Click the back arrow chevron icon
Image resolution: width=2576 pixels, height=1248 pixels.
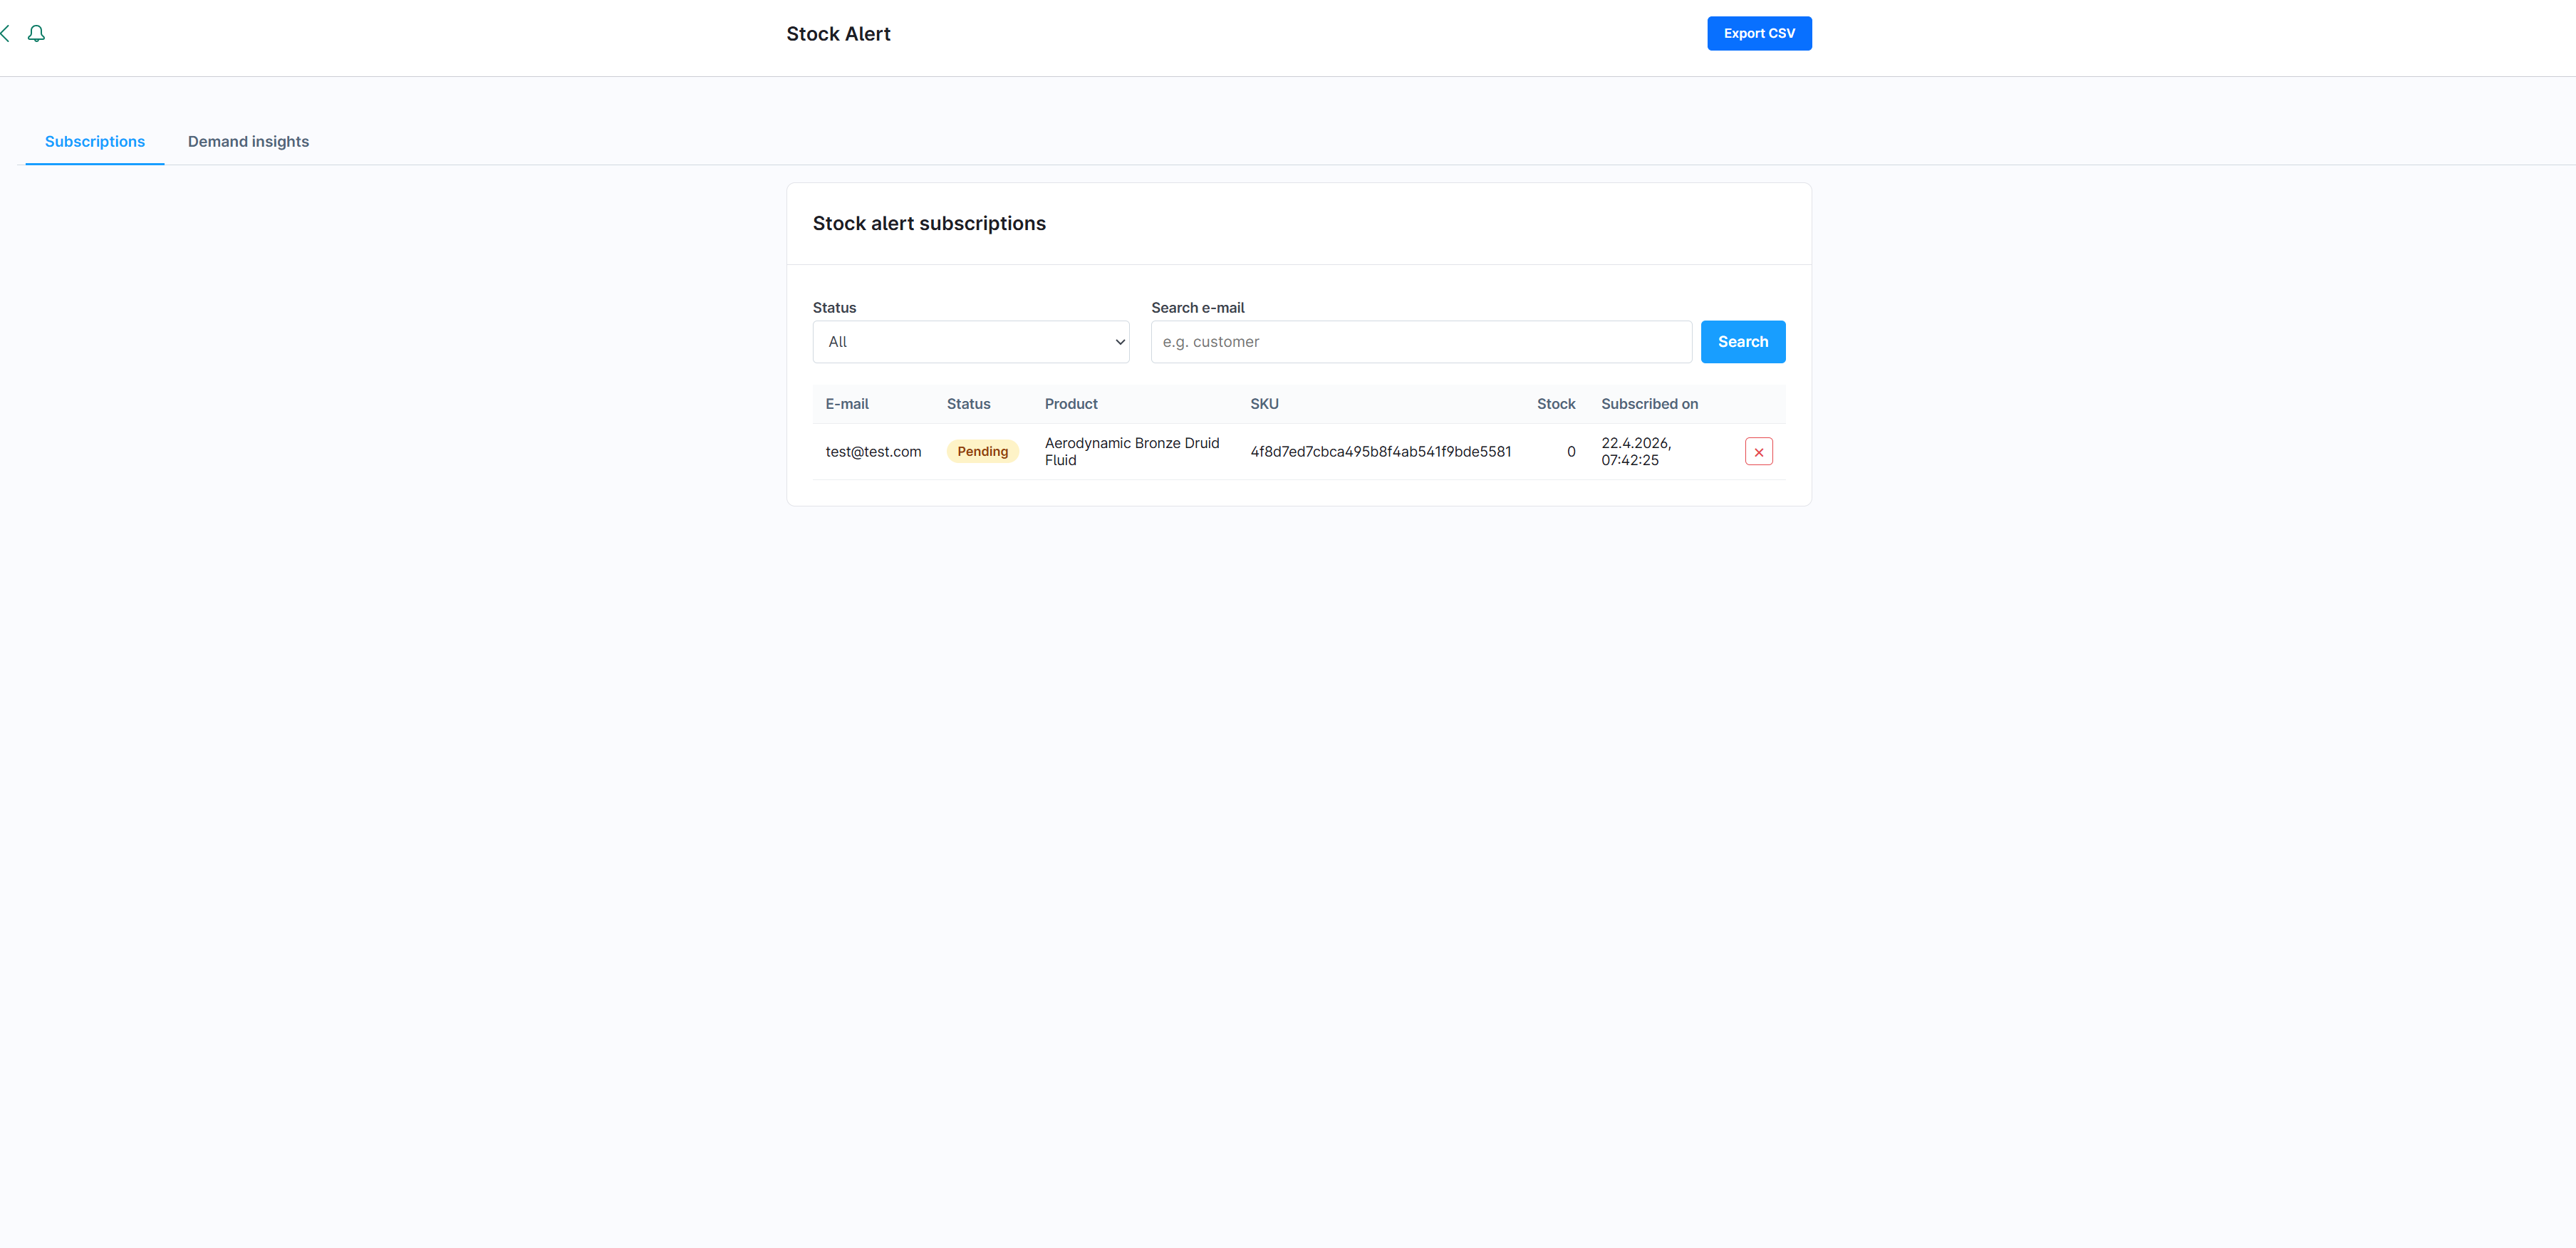pos(5,34)
